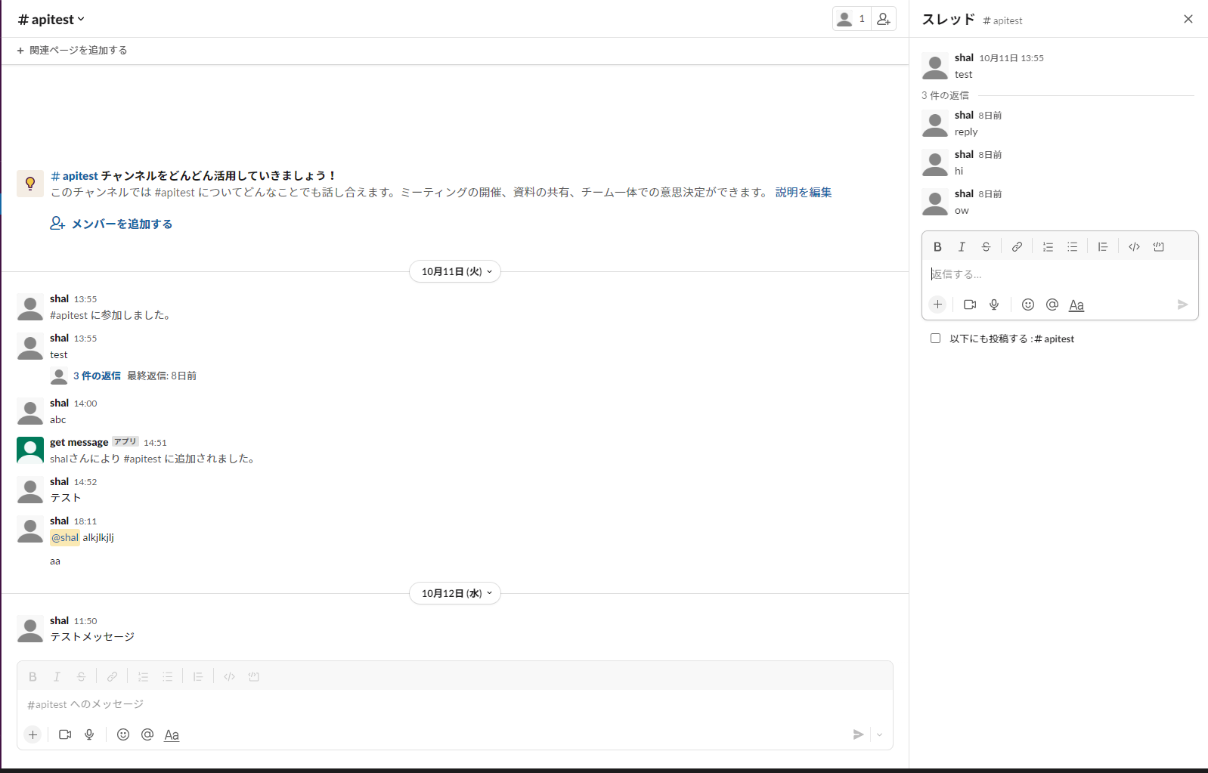Image resolution: width=1208 pixels, height=773 pixels.
Task: Apply bulleted list in thread reply toolbar
Action: click(1072, 247)
